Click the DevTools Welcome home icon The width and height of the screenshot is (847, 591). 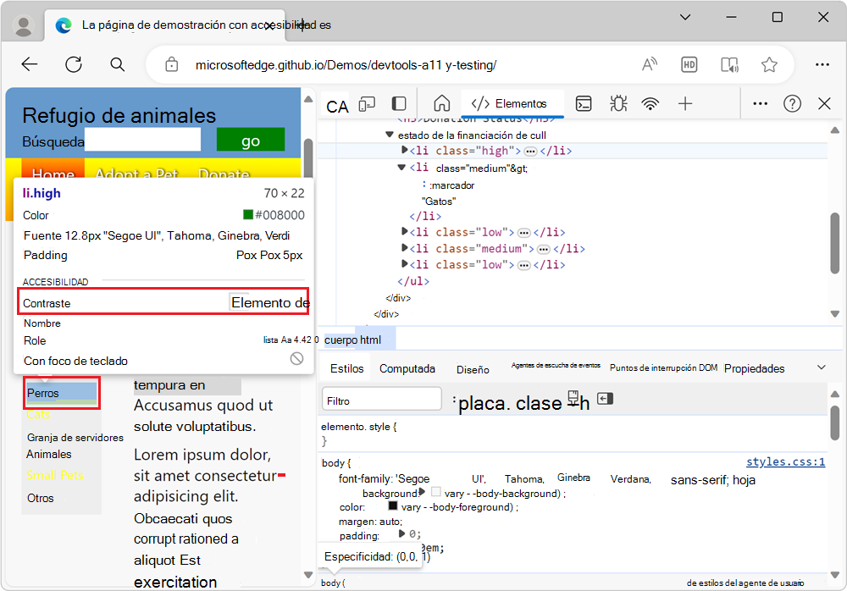[442, 104]
